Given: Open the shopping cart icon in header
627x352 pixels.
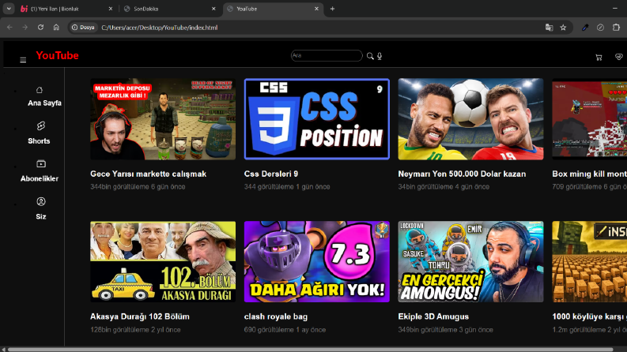Looking at the screenshot, I should pyautogui.click(x=599, y=58).
